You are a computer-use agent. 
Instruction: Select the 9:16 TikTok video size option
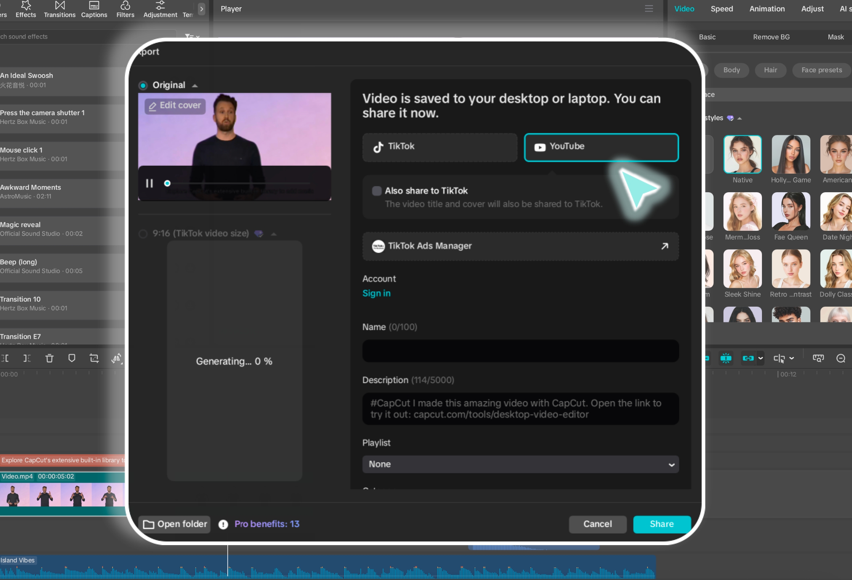[x=143, y=234]
